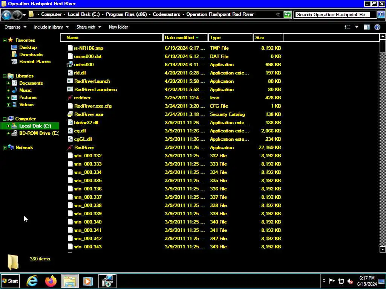This screenshot has width=386, height=289.
Task: Expand the Network node
Action: click(x=5, y=148)
